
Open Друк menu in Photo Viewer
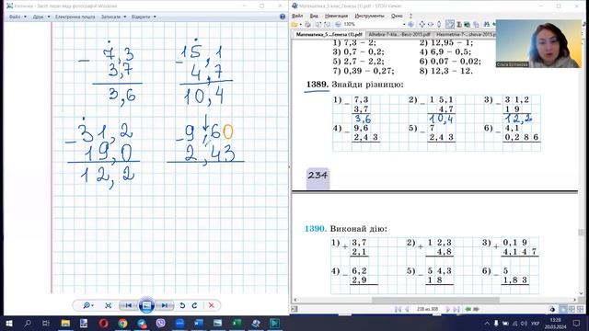[x=41, y=17]
